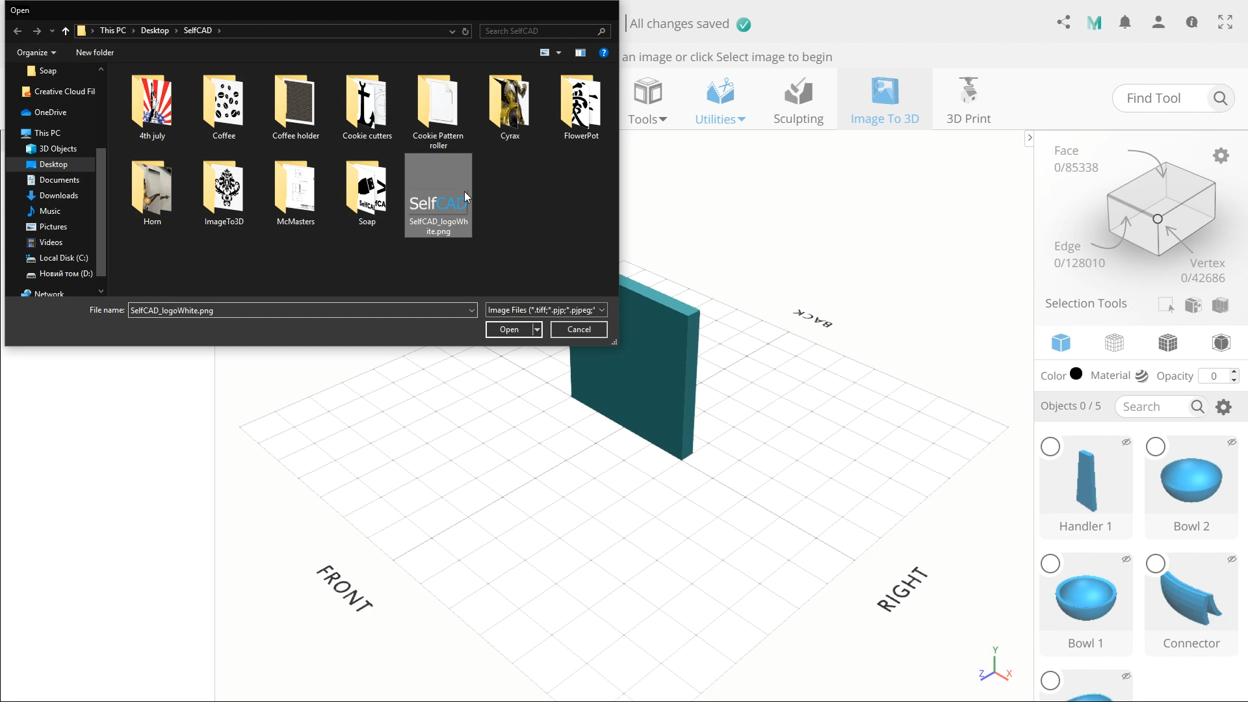The width and height of the screenshot is (1248, 702).
Task: Click the Objects search magnifier icon
Action: pyautogui.click(x=1197, y=407)
